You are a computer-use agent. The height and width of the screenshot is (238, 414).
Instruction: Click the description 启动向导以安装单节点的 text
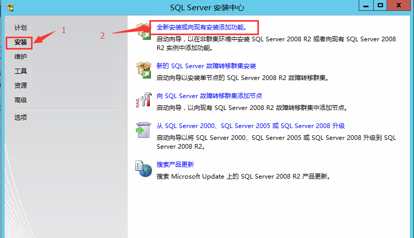[x=243, y=78]
